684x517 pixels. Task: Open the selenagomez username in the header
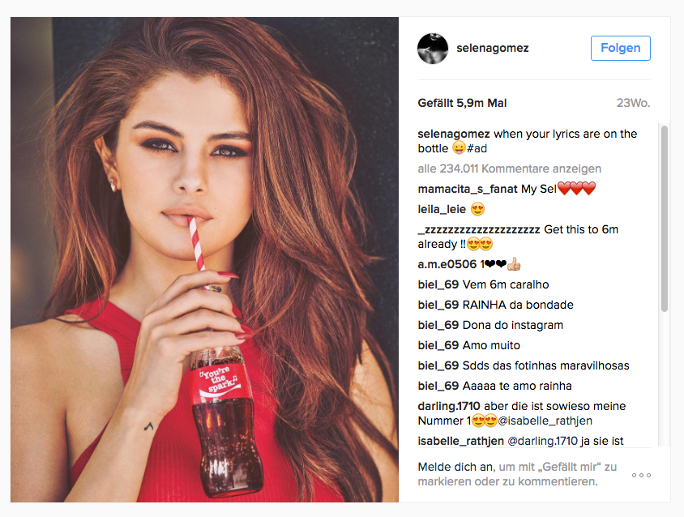coord(493,48)
